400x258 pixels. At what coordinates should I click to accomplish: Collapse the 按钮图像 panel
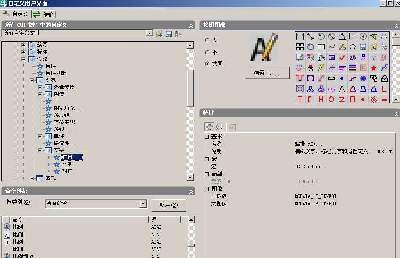pyautogui.click(x=396, y=25)
